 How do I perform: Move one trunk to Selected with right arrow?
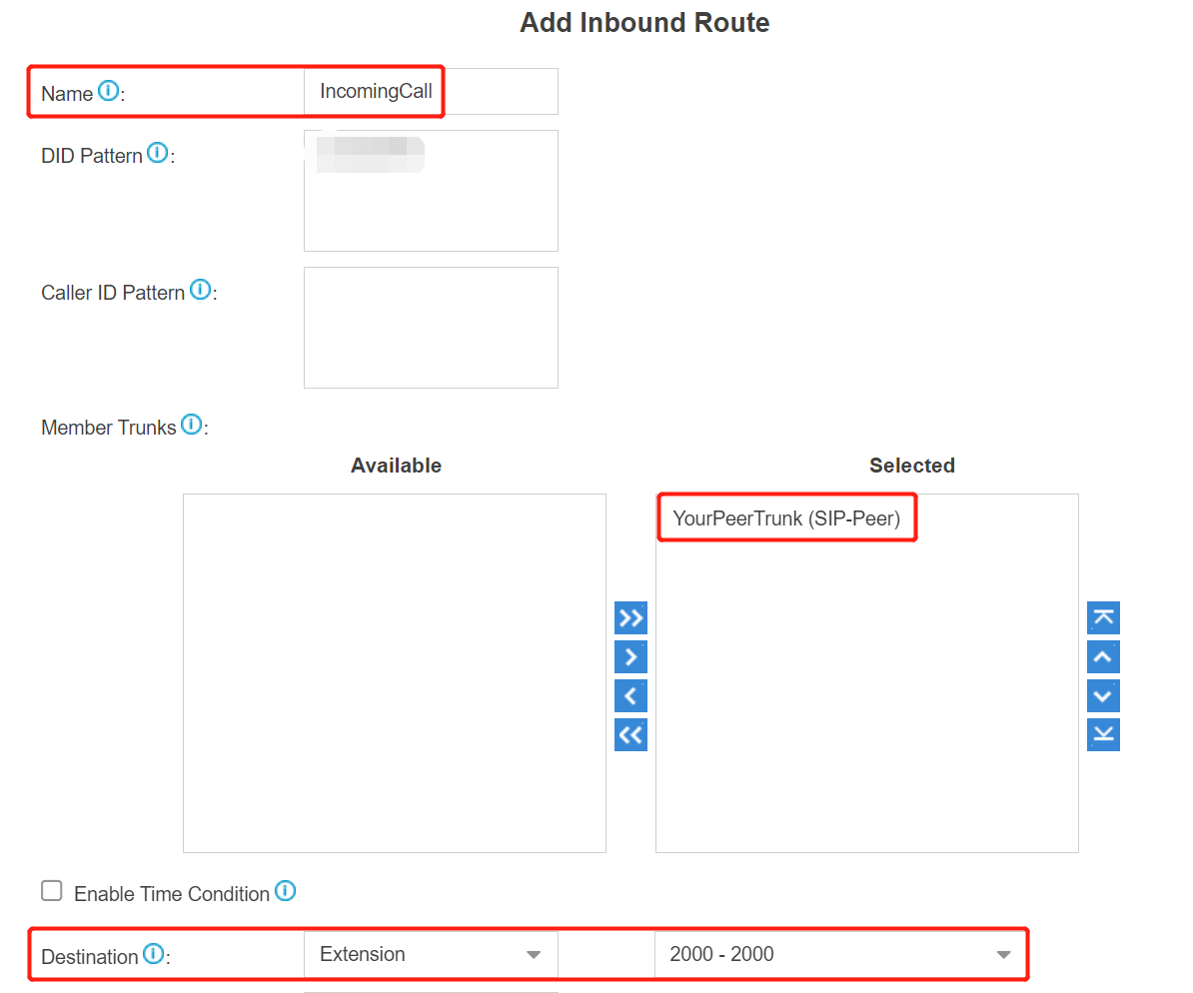630,656
